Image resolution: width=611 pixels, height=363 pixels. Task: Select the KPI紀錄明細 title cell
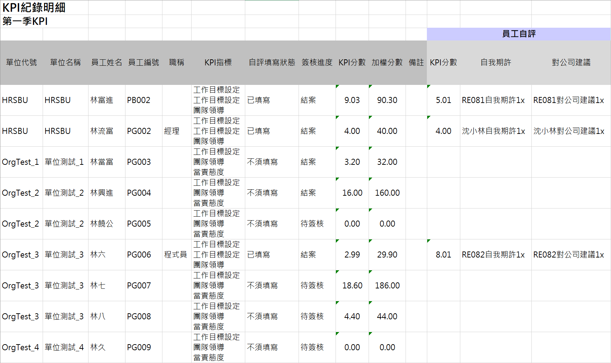34,7
